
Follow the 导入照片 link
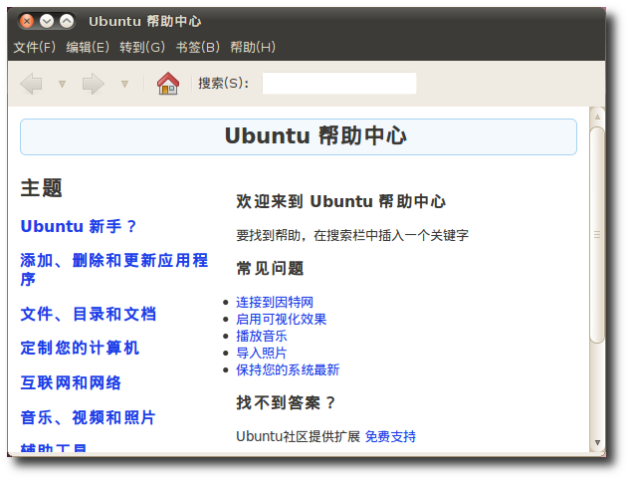262,353
